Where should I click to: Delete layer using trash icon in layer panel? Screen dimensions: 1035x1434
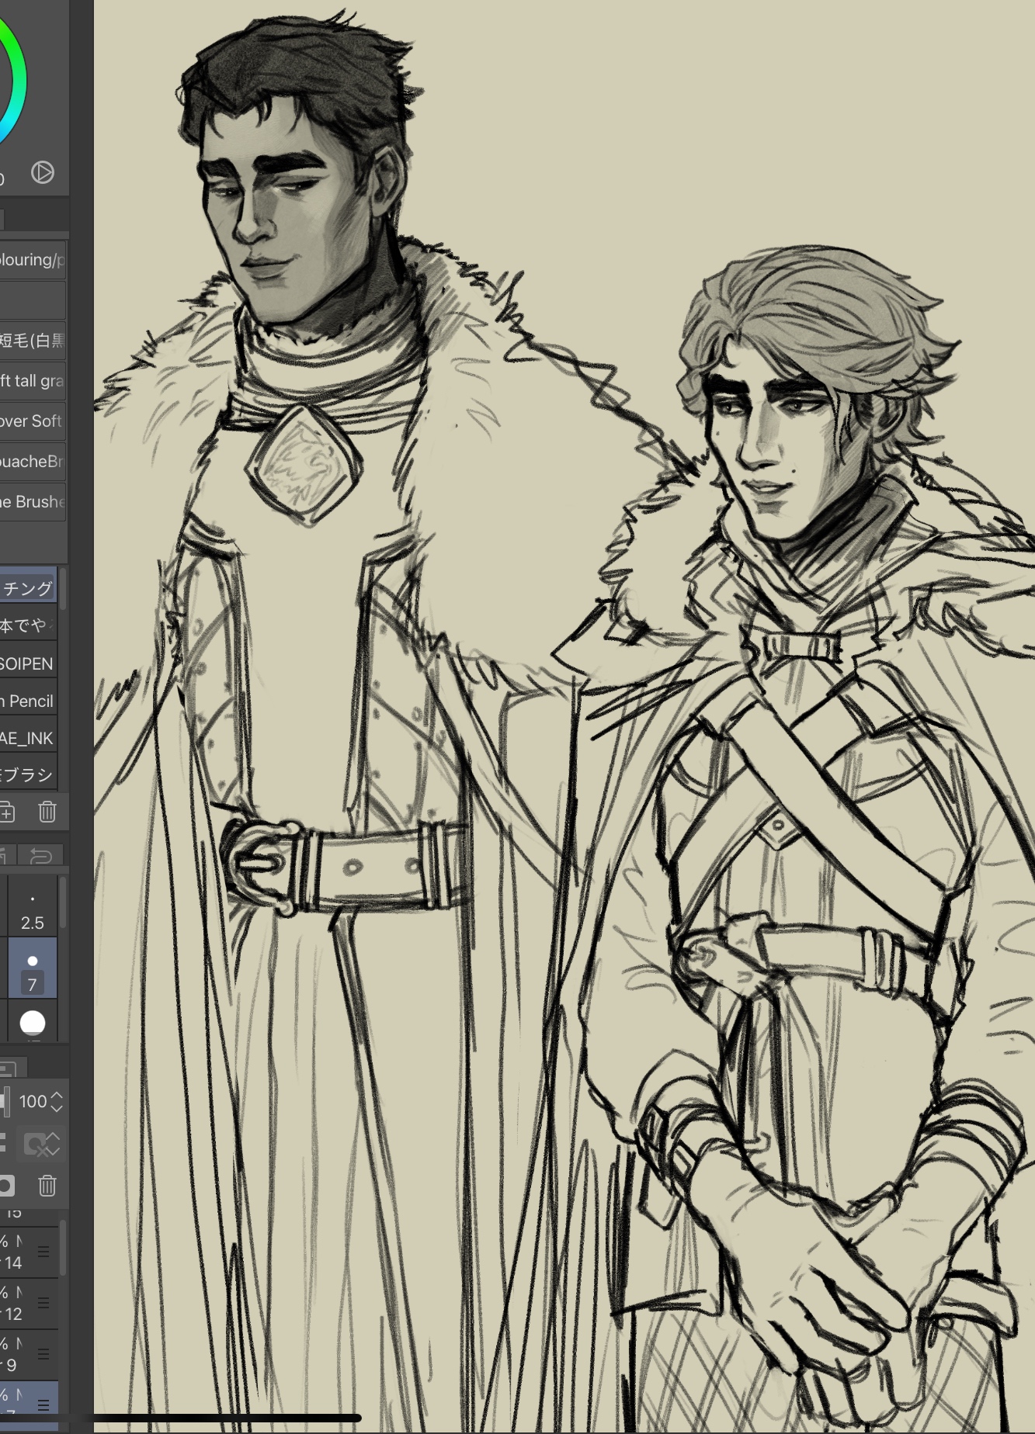(47, 1186)
